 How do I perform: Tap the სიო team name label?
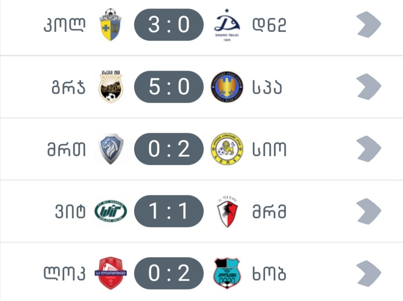(x=269, y=149)
